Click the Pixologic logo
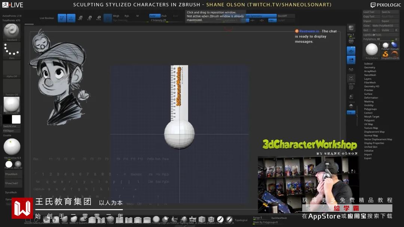 tap(386, 5)
